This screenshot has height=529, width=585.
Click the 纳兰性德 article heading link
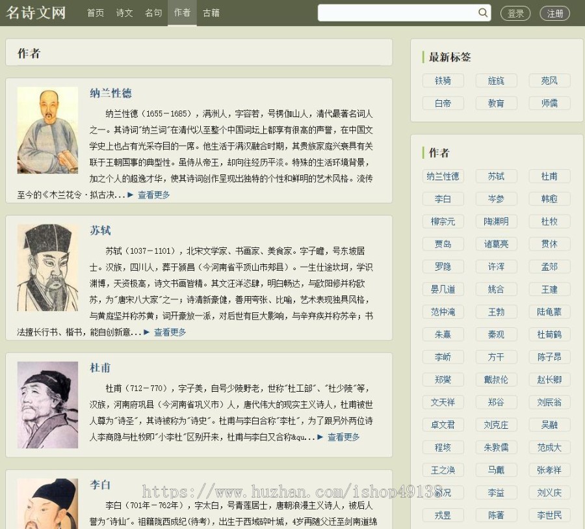110,93
